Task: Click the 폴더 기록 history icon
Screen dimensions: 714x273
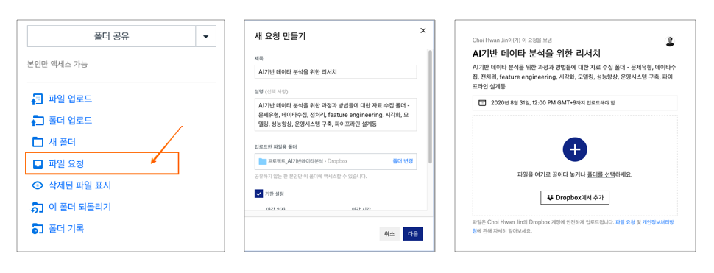Action: tap(37, 228)
